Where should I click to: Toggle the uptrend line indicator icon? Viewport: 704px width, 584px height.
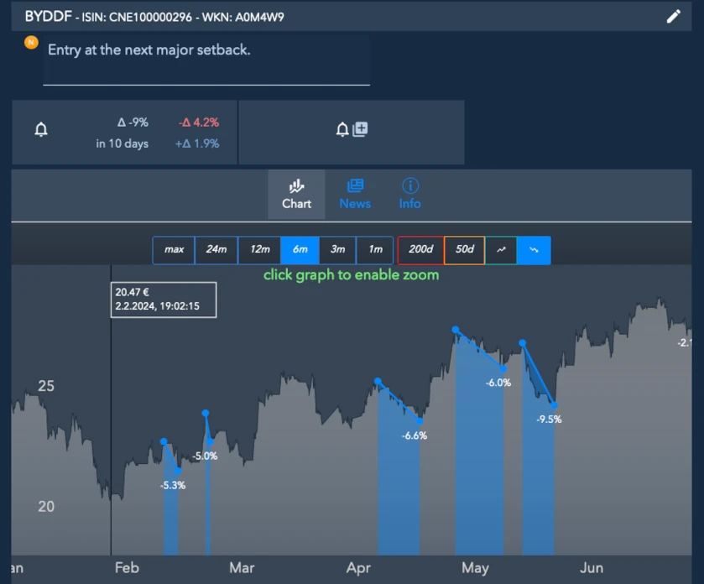(x=502, y=250)
